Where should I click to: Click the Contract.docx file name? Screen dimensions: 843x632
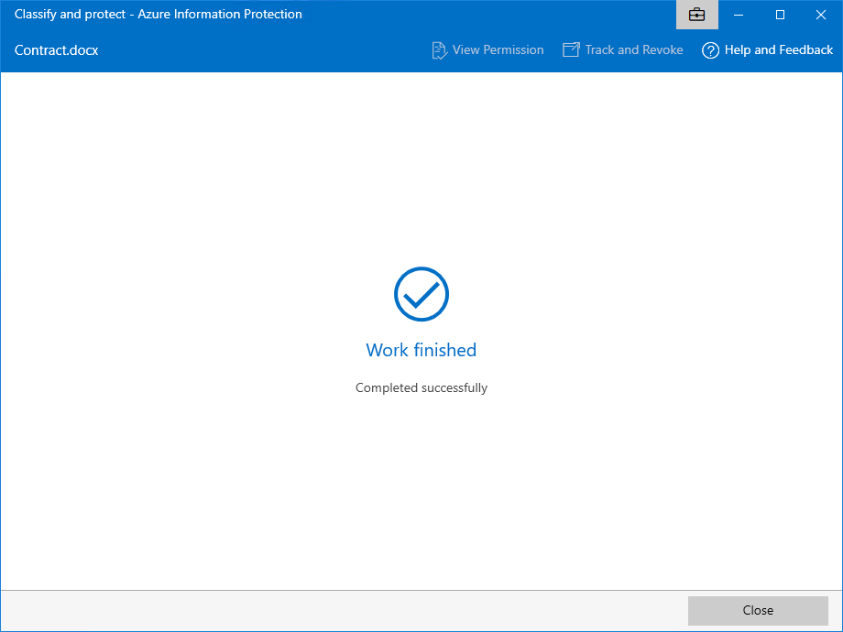(x=57, y=50)
